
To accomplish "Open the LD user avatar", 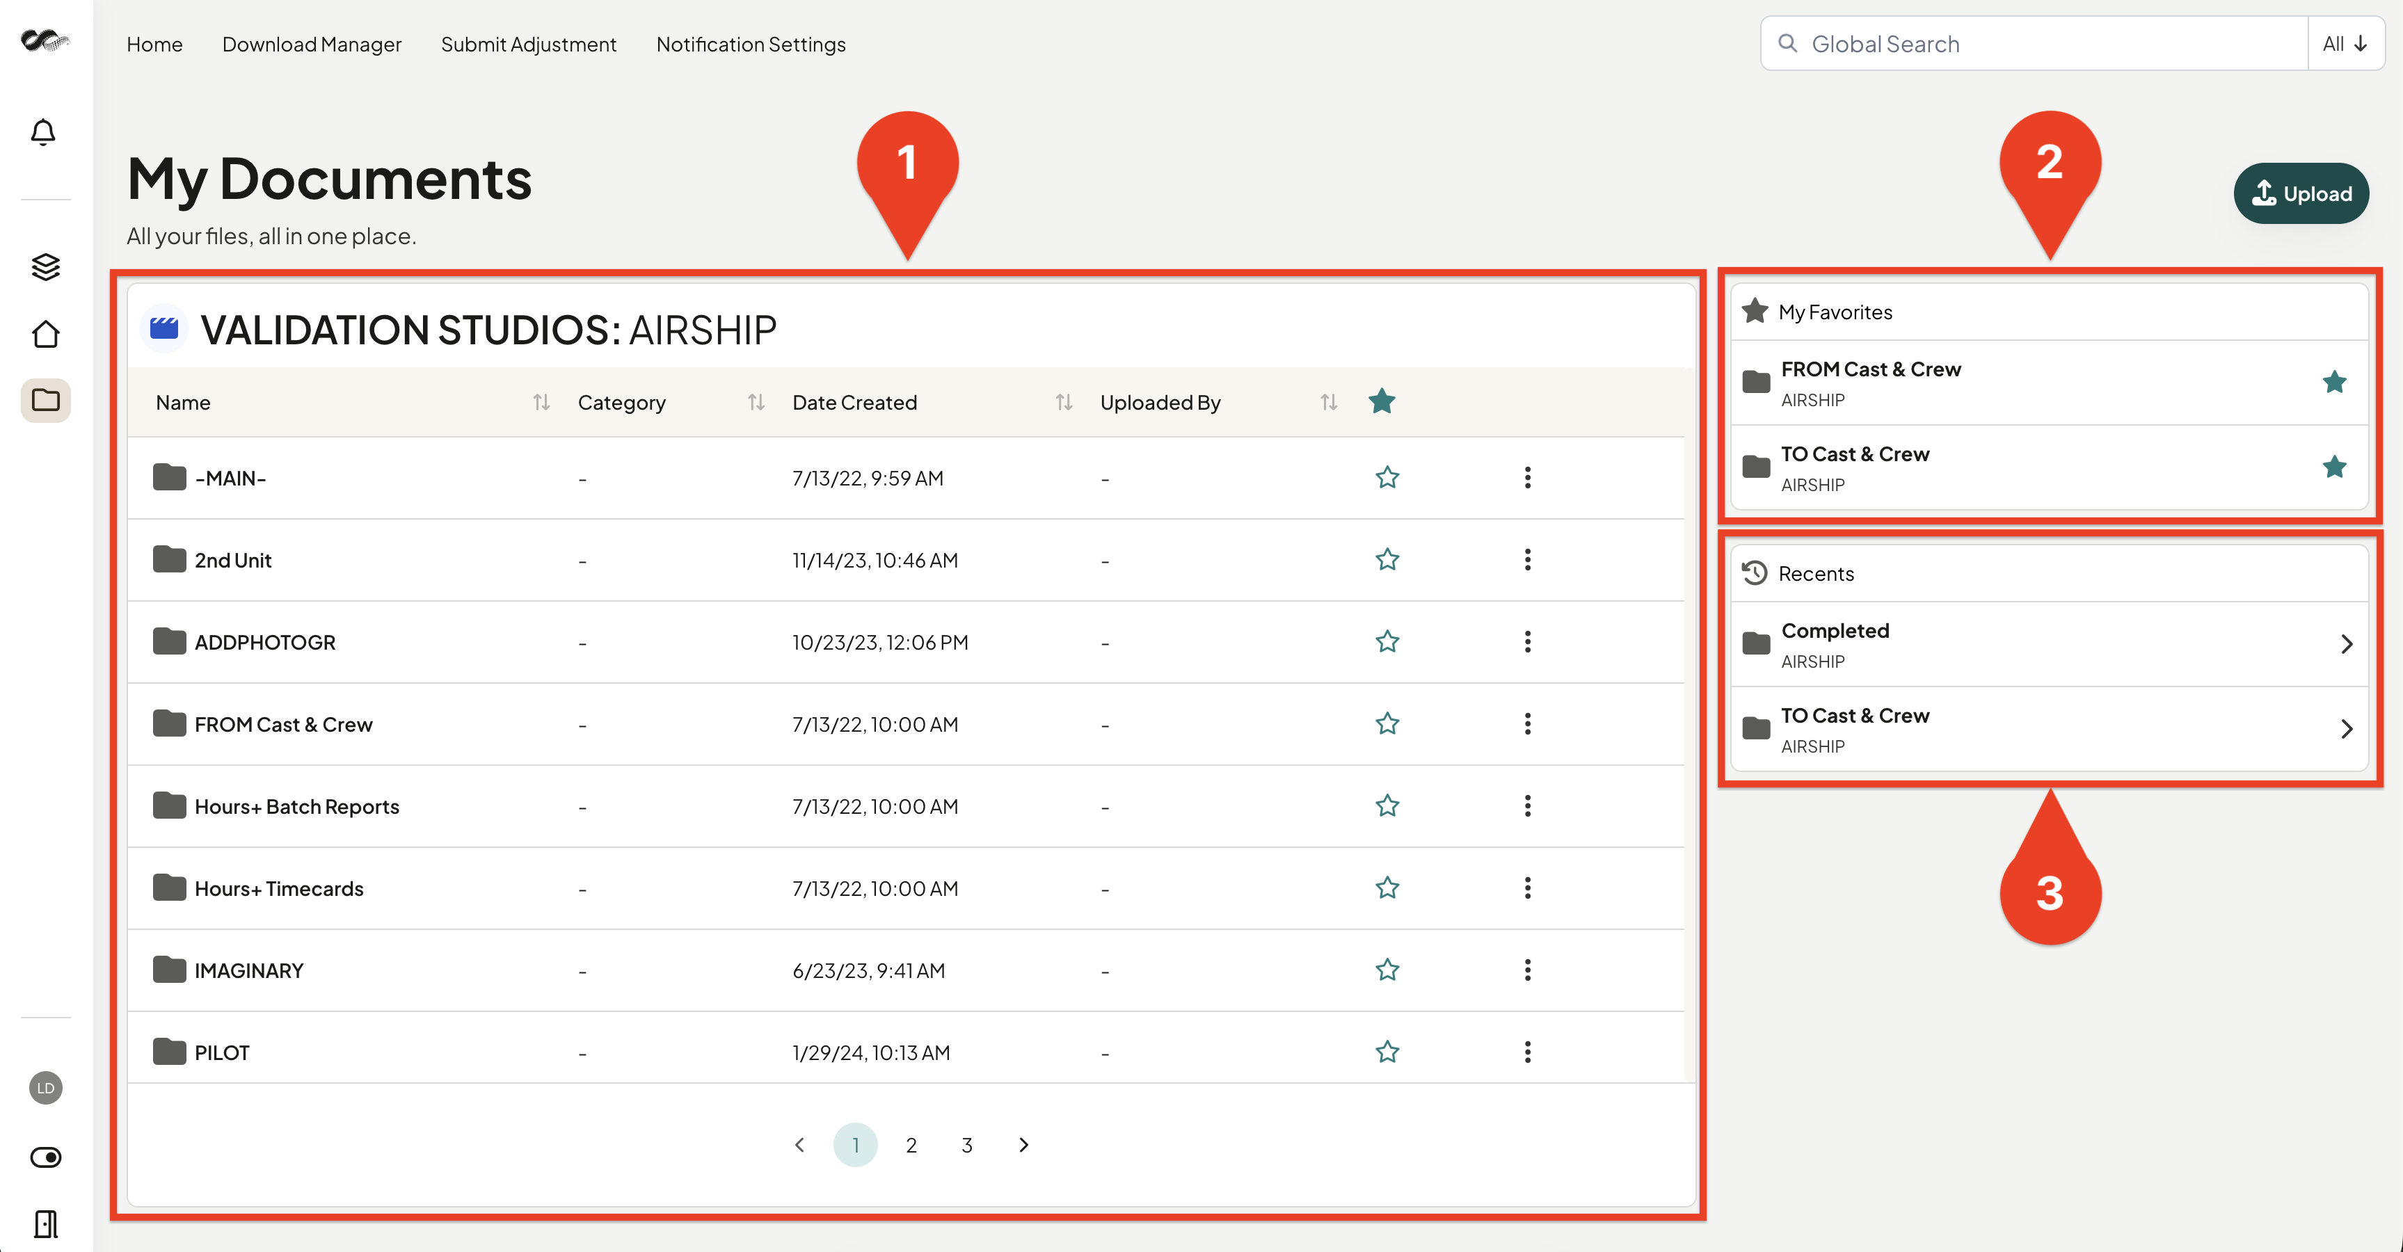I will tap(46, 1088).
